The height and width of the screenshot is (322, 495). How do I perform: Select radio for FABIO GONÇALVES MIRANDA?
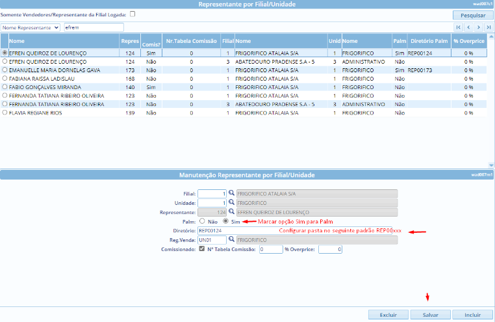[x=5, y=87]
